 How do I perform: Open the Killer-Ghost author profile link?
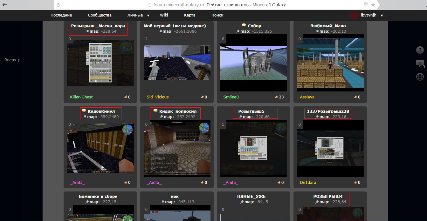click(x=81, y=97)
